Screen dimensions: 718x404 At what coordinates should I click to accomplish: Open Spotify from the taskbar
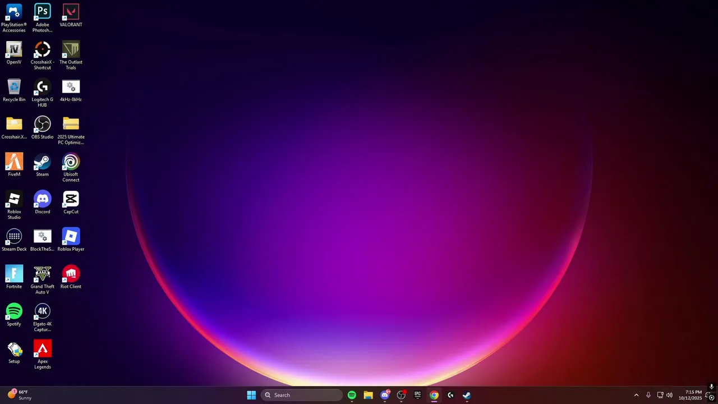click(352, 395)
